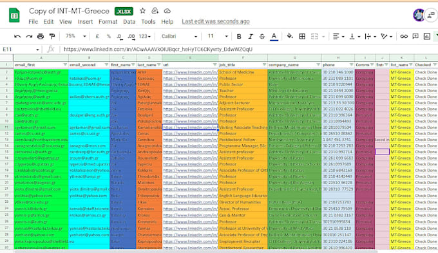Insert a link from the toolbar
The height and width of the screenshot is (253, 438).
[x=404, y=36]
